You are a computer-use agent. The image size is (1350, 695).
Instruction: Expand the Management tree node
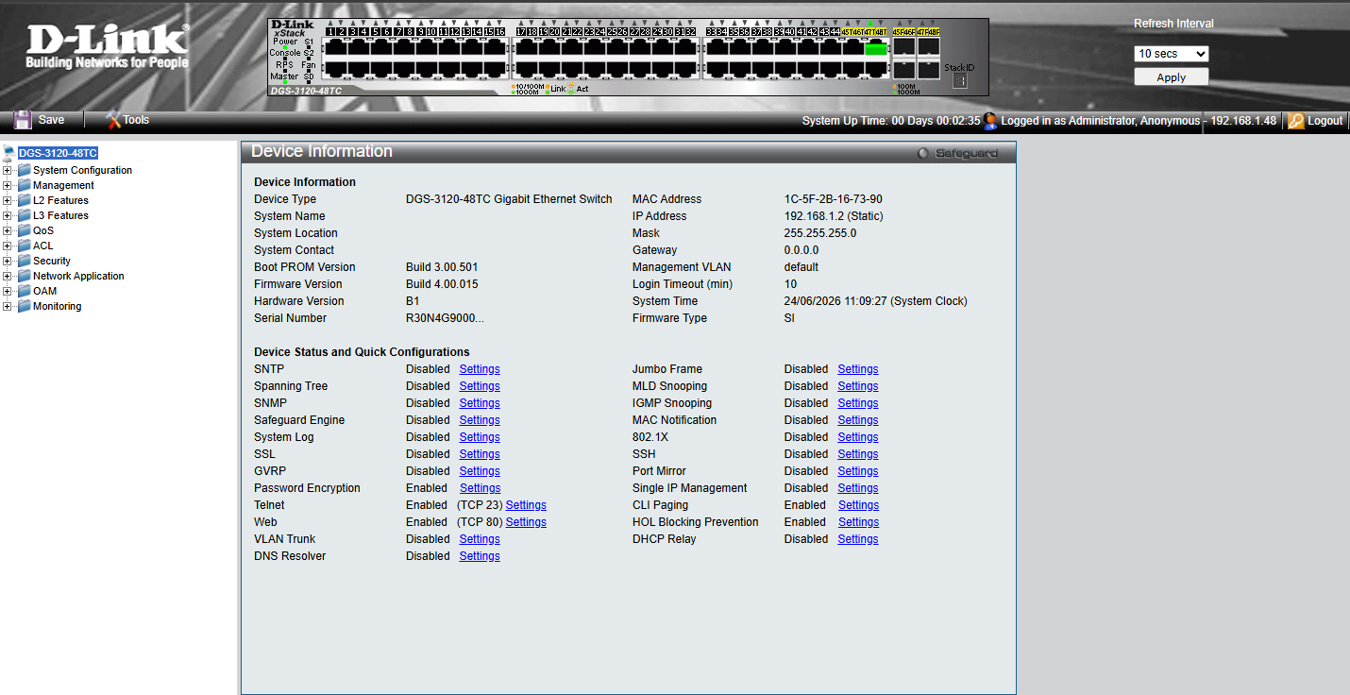[8, 186]
